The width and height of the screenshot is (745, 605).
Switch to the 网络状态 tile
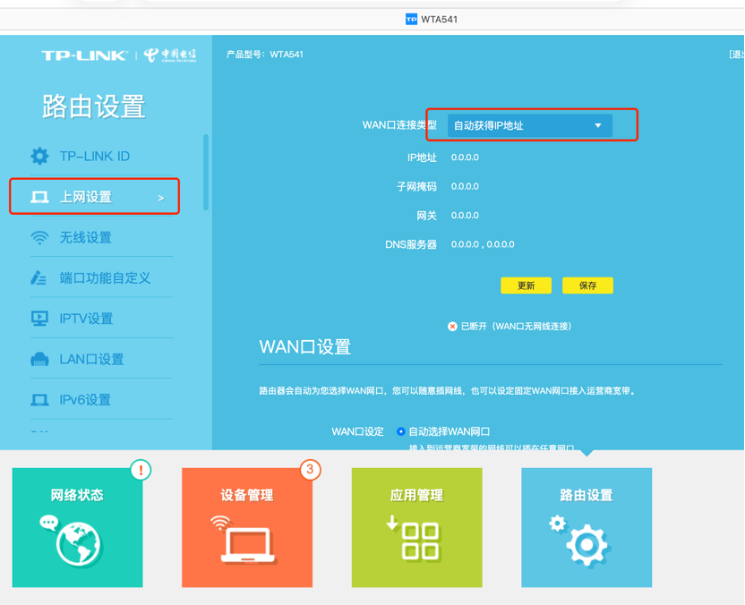(x=77, y=528)
